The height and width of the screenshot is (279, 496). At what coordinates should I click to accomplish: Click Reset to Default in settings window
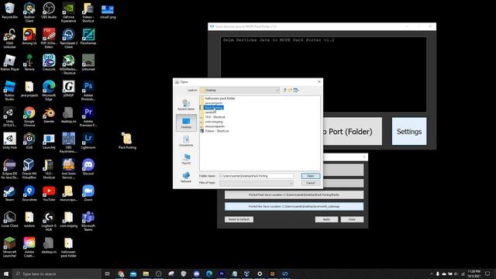[x=239, y=219]
